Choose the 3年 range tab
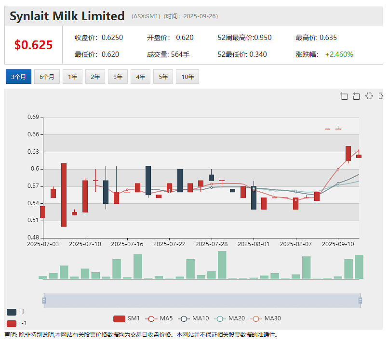 point(118,77)
